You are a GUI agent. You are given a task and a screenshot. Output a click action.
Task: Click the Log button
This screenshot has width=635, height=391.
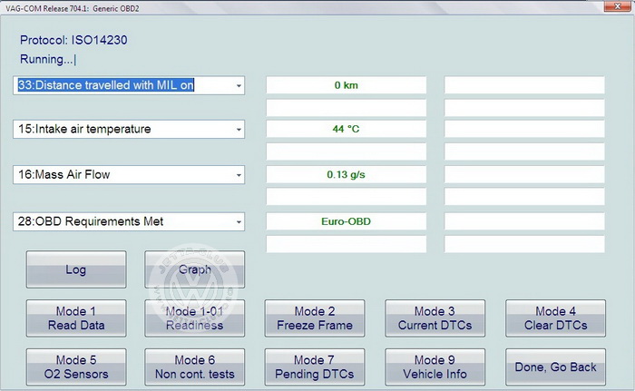[x=76, y=269]
